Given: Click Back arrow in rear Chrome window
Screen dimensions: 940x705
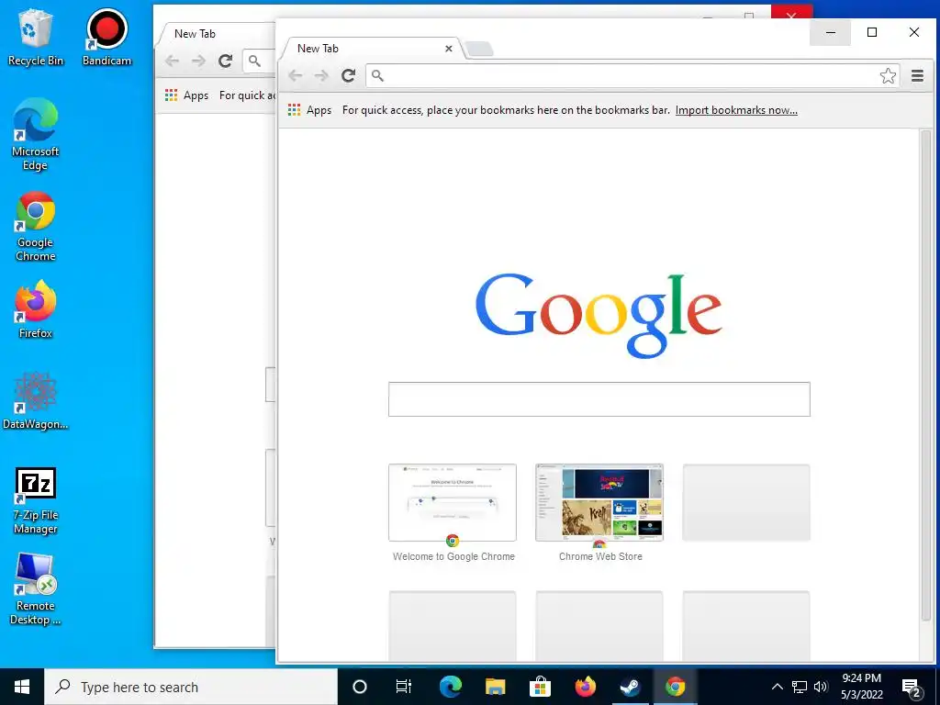Looking at the screenshot, I should 172,61.
